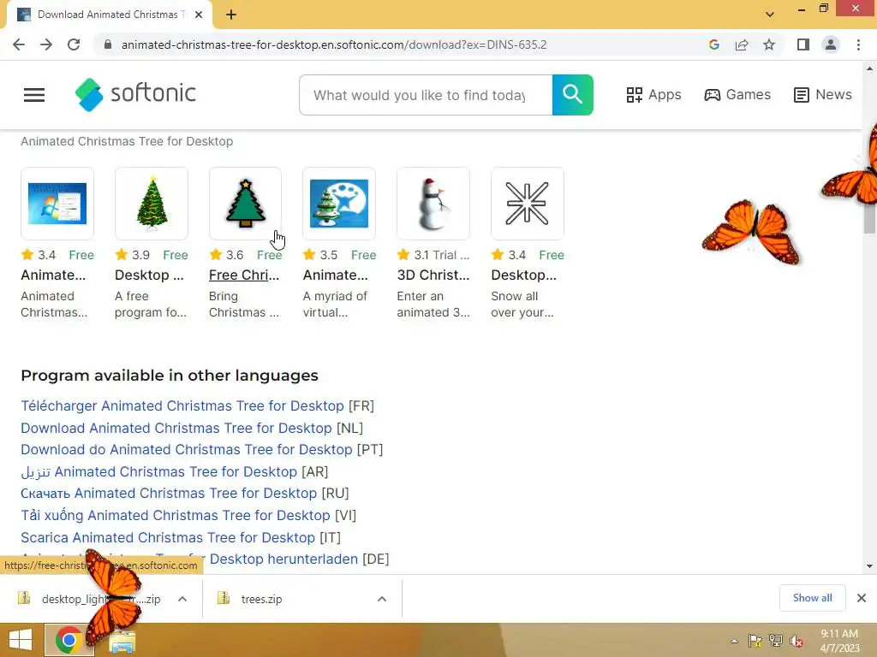Open the Windows desktop screenshot app thumbnail

(x=57, y=204)
